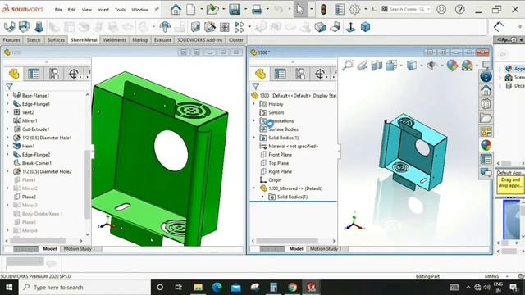The height and width of the screenshot is (295, 525).
Task: Click Zoom to Fit in 1300 viewport toolbar
Action: pyautogui.click(x=348, y=66)
